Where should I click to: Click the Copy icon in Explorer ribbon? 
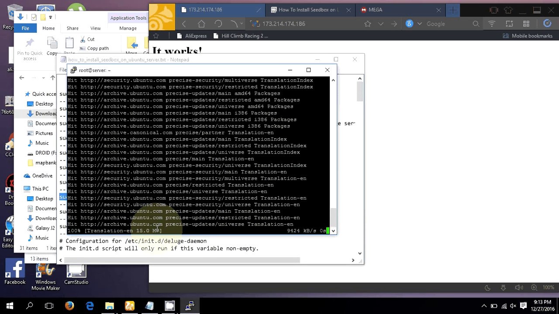(52, 46)
